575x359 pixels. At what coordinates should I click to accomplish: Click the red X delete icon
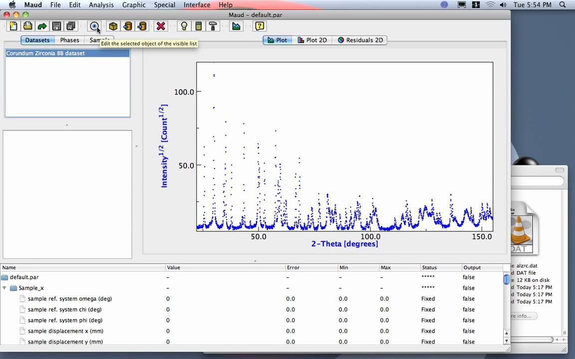[x=161, y=26]
